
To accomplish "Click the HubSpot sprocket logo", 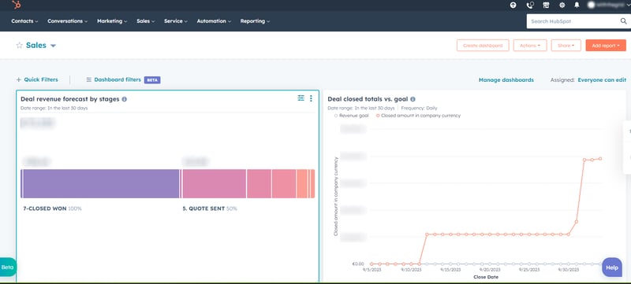I will point(17,6).
